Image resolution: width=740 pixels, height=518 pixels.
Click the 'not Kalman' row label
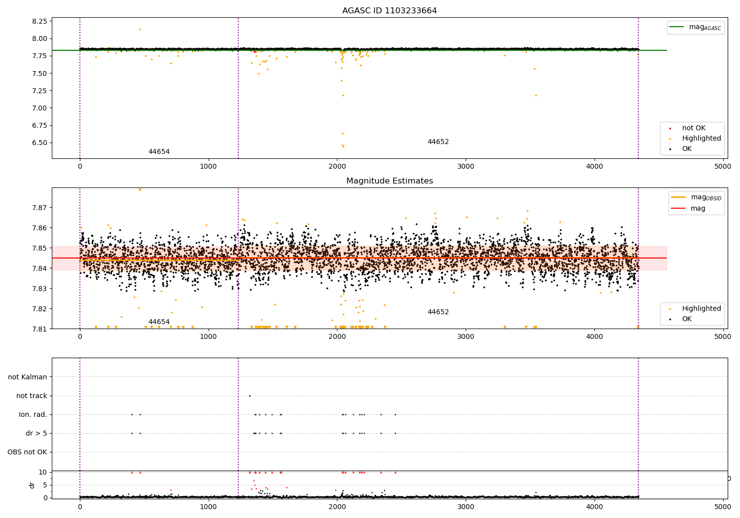click(x=28, y=377)
